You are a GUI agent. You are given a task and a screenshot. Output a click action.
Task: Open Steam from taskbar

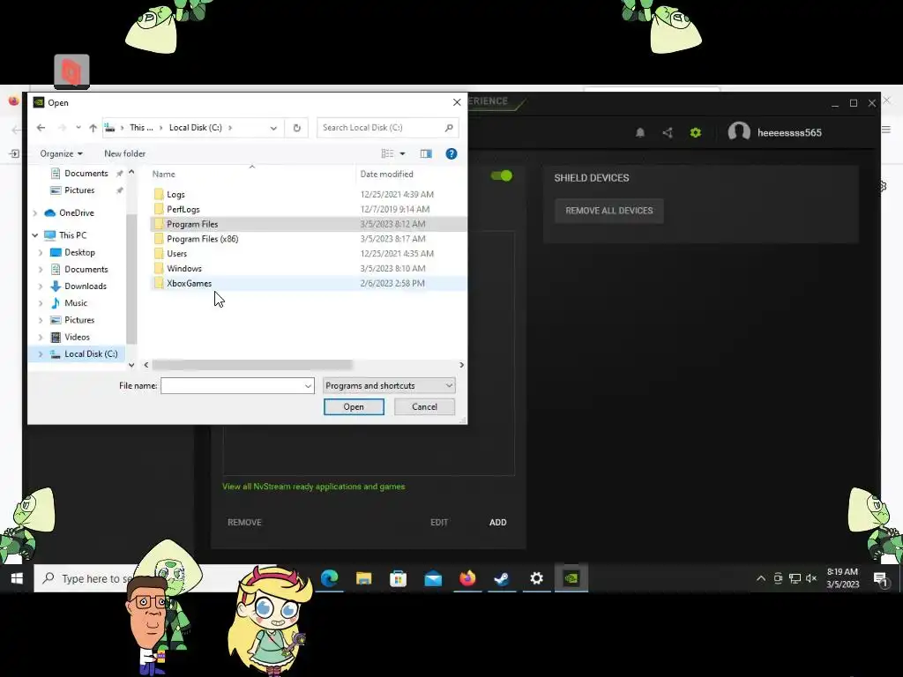pos(502,578)
